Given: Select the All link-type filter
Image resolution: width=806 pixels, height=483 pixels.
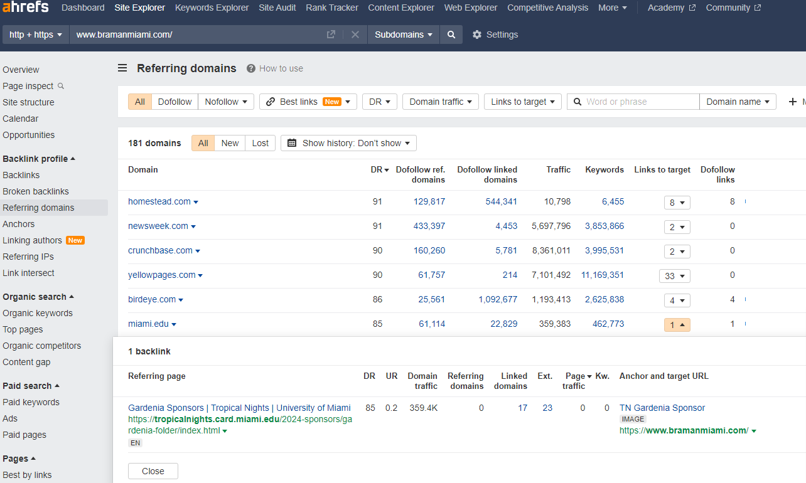Looking at the screenshot, I should 139,102.
